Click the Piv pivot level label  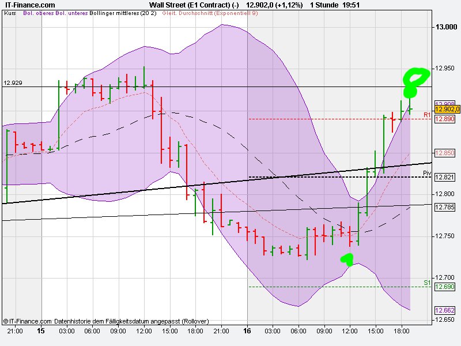(426, 172)
